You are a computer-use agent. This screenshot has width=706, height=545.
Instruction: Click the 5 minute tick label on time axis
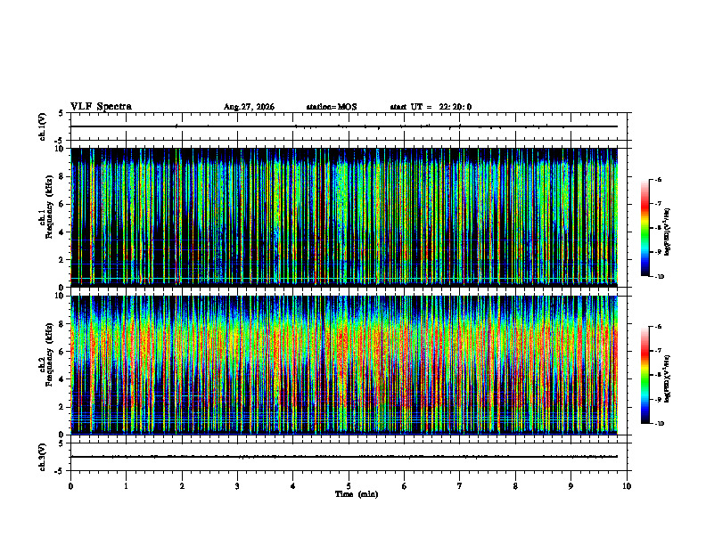click(x=349, y=486)
